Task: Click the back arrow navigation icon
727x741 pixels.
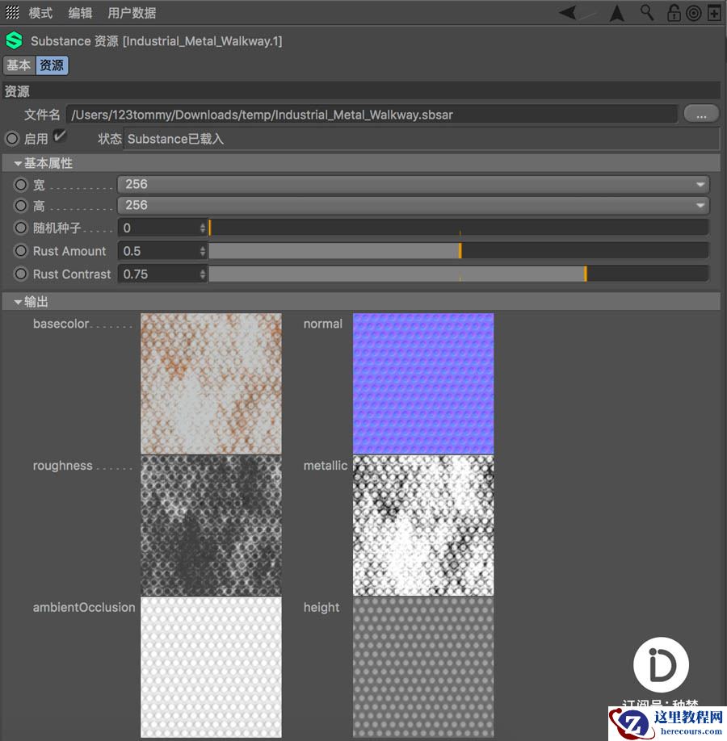Action: click(569, 13)
